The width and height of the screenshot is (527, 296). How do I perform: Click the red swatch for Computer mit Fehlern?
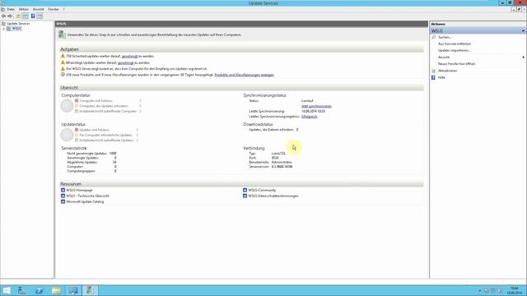(x=77, y=100)
